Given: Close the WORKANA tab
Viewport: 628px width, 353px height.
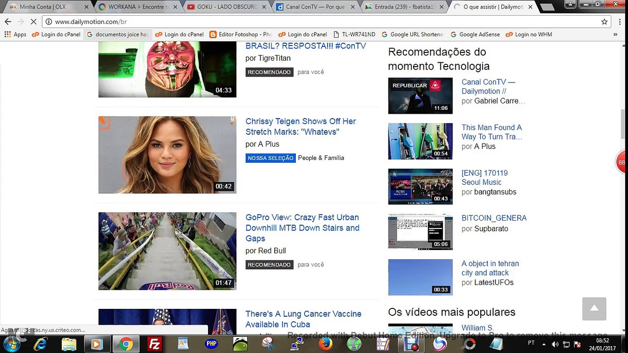Looking at the screenshot, I should point(175,7).
